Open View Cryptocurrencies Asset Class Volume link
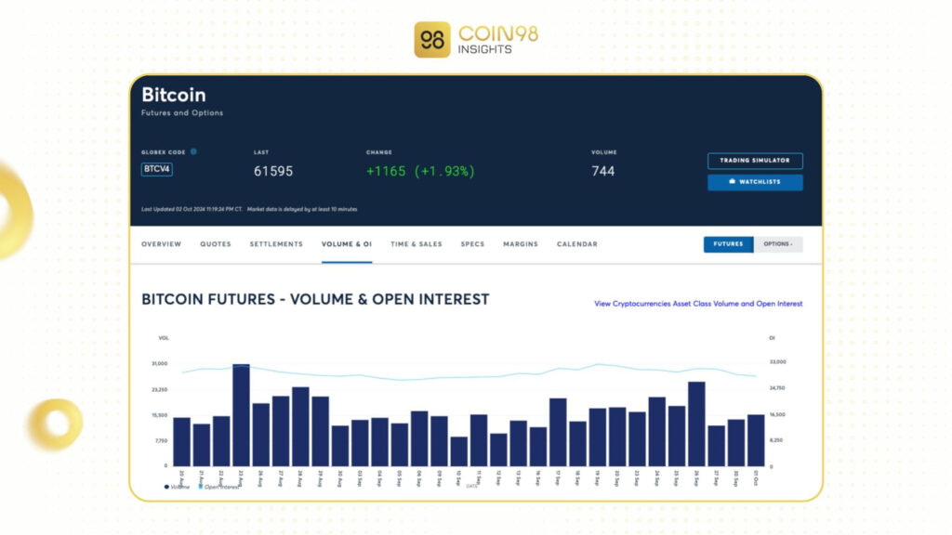Viewport: 952px width, 535px height. (697, 304)
